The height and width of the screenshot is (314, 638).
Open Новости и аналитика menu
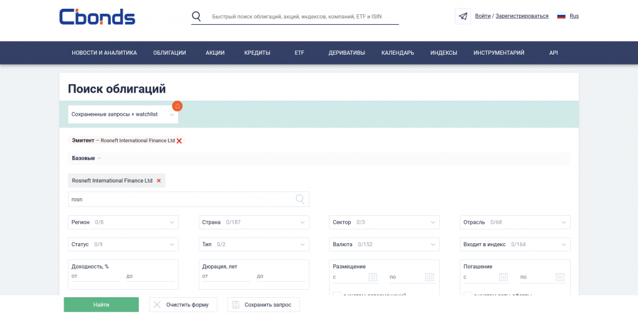[x=104, y=53]
